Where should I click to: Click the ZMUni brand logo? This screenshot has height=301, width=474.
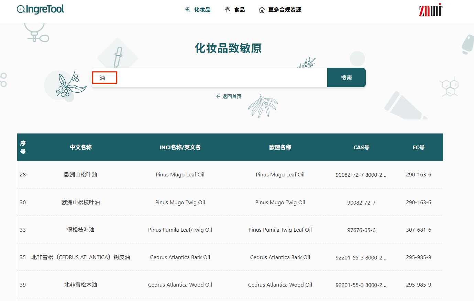[x=431, y=10]
